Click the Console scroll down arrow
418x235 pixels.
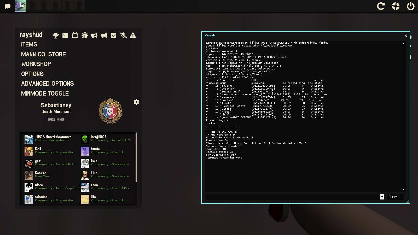click(x=404, y=190)
